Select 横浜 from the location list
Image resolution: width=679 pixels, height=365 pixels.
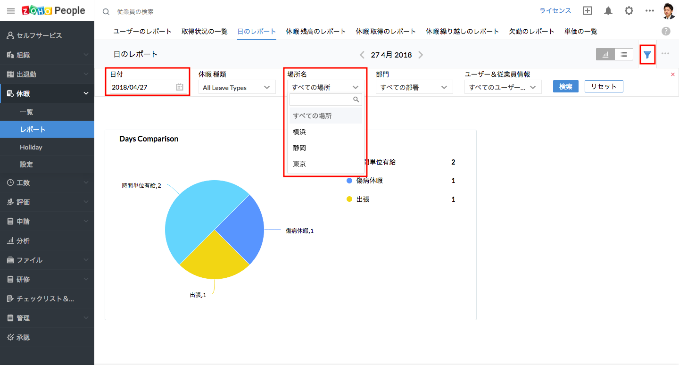[300, 132]
